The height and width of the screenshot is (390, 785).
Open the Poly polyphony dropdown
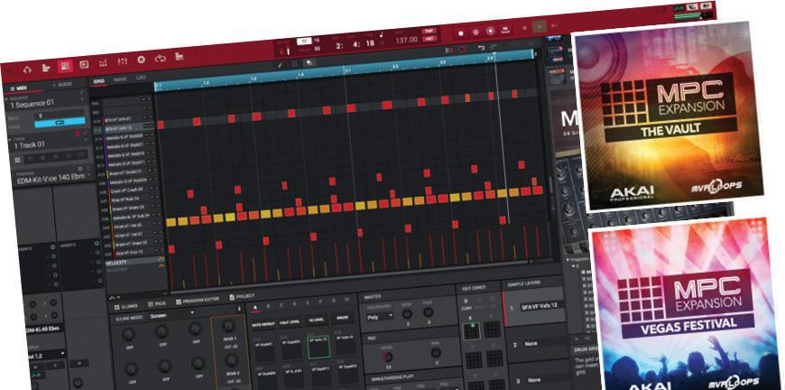[380, 317]
